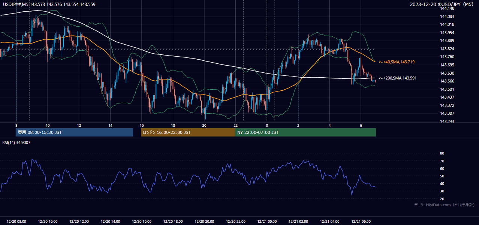Click the 18 hour tick under the candlestick chart

(x=173, y=125)
